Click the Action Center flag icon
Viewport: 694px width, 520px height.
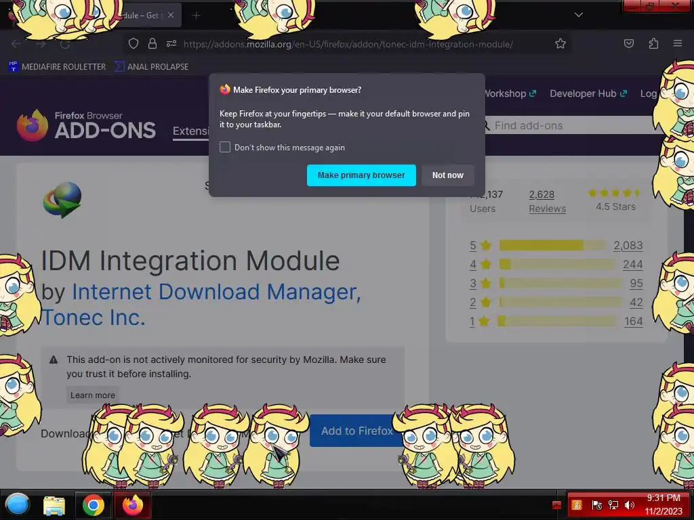coord(596,505)
